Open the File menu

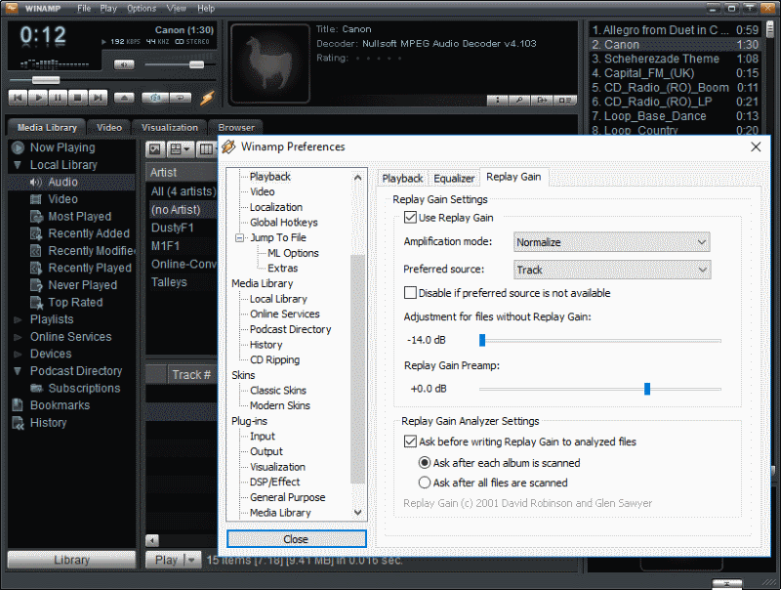tap(84, 8)
